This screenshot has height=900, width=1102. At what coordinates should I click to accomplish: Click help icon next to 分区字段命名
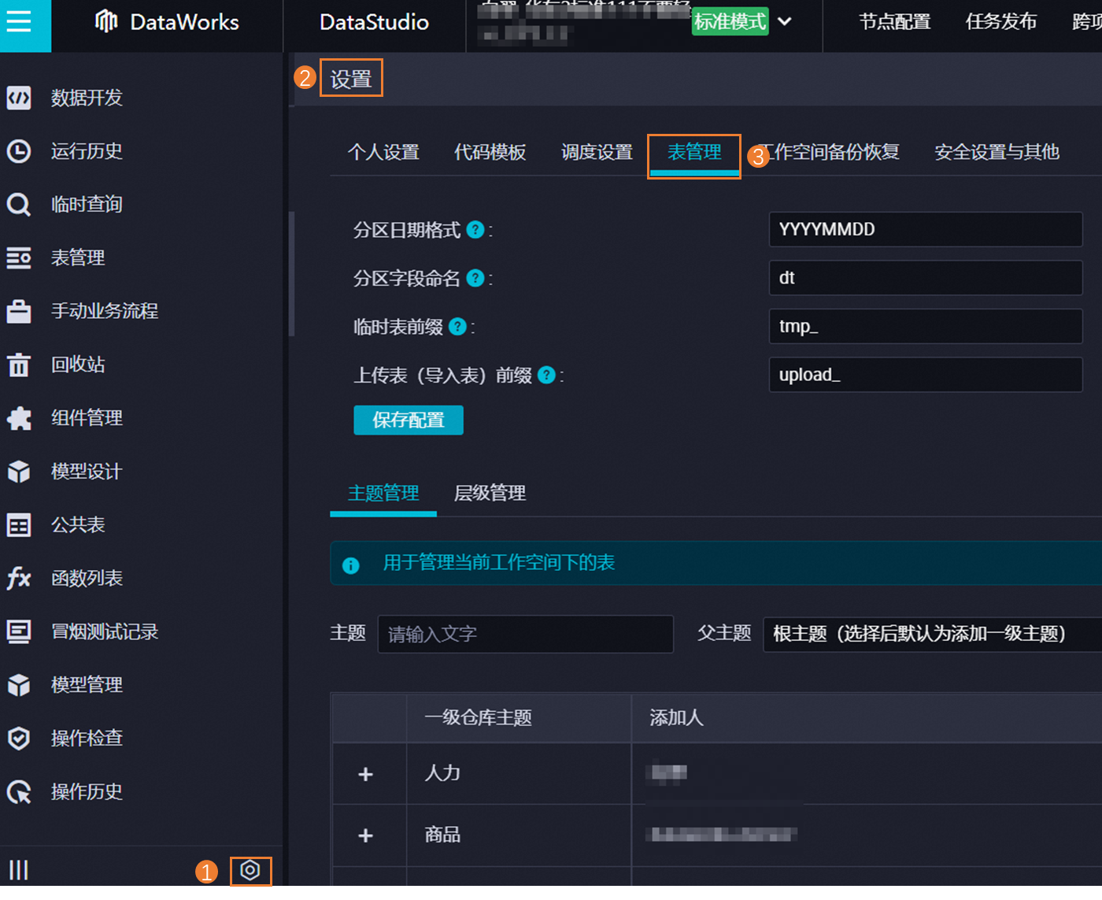pyautogui.click(x=475, y=278)
